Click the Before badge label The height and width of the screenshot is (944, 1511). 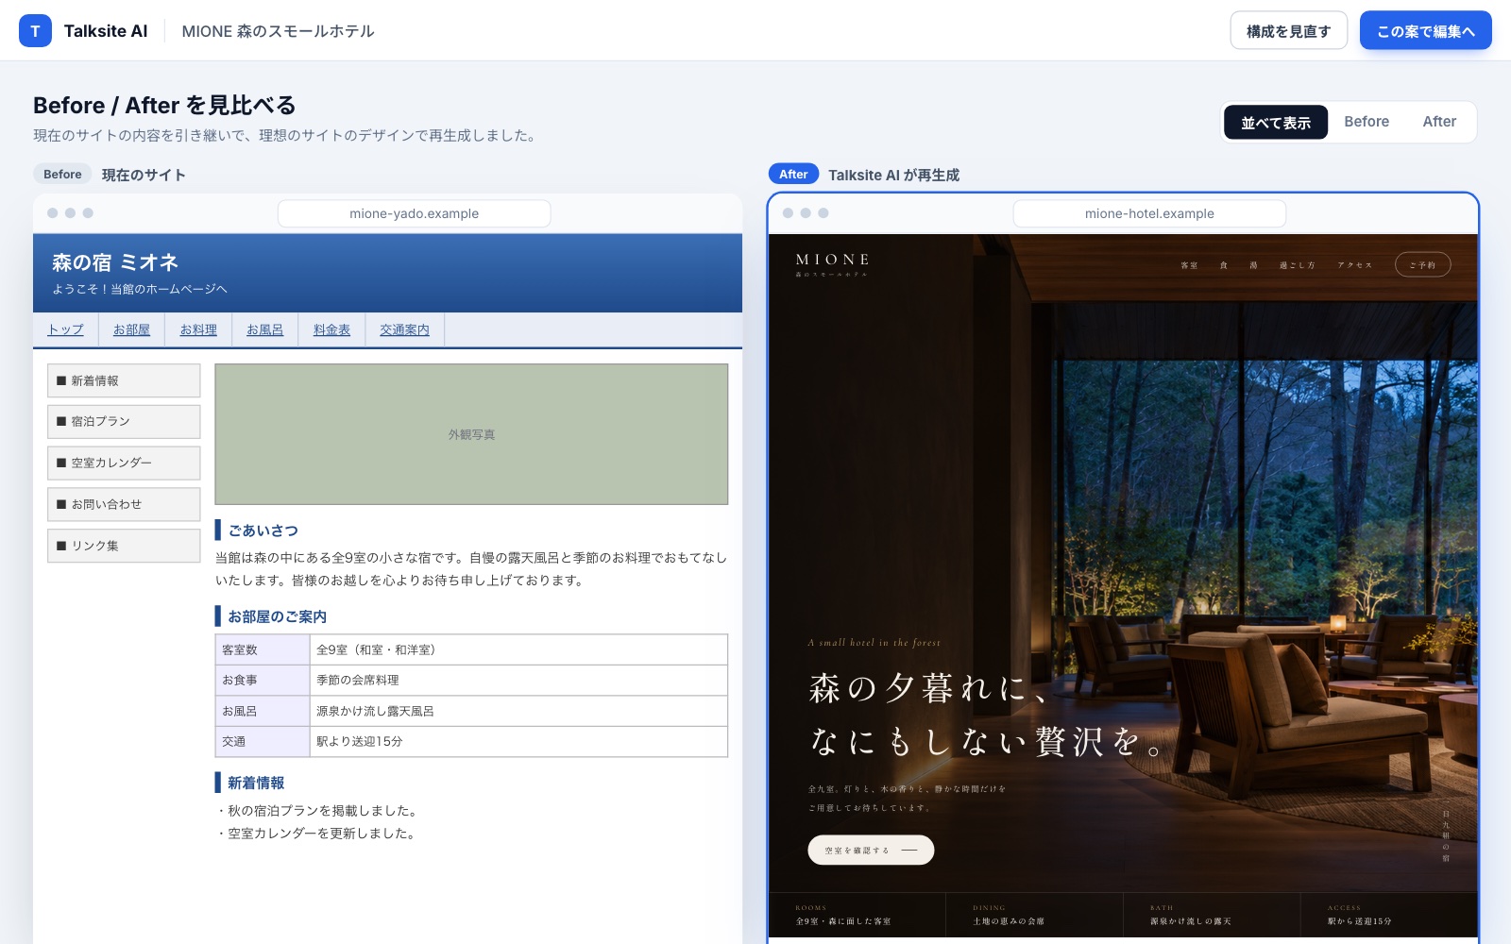62,174
